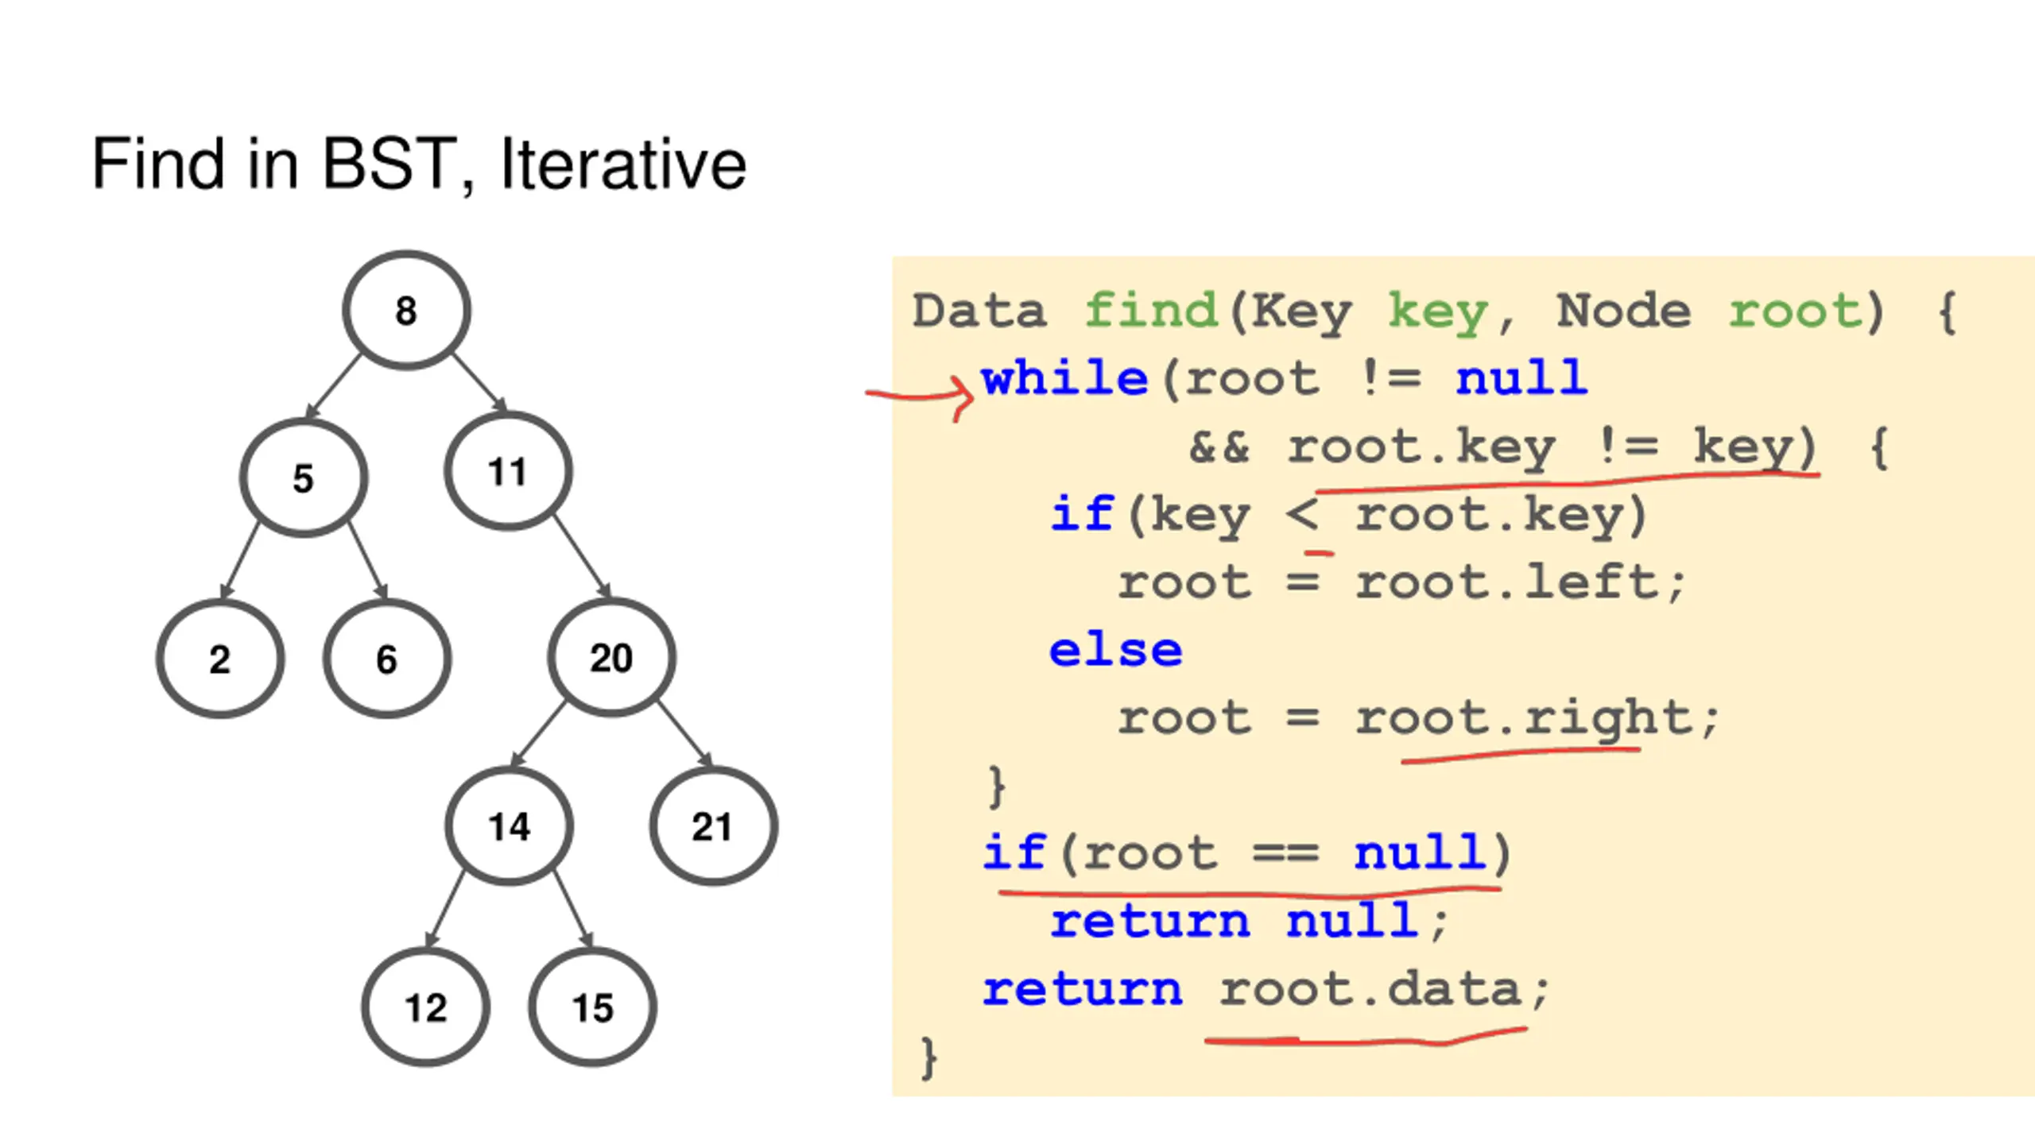Click the underlined root.data text
The height and width of the screenshot is (1144, 2035).
pos(1371,991)
